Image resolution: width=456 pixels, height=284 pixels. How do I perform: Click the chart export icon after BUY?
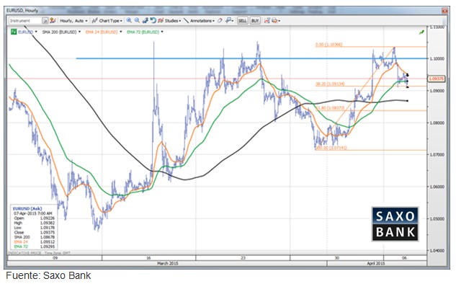(267, 21)
